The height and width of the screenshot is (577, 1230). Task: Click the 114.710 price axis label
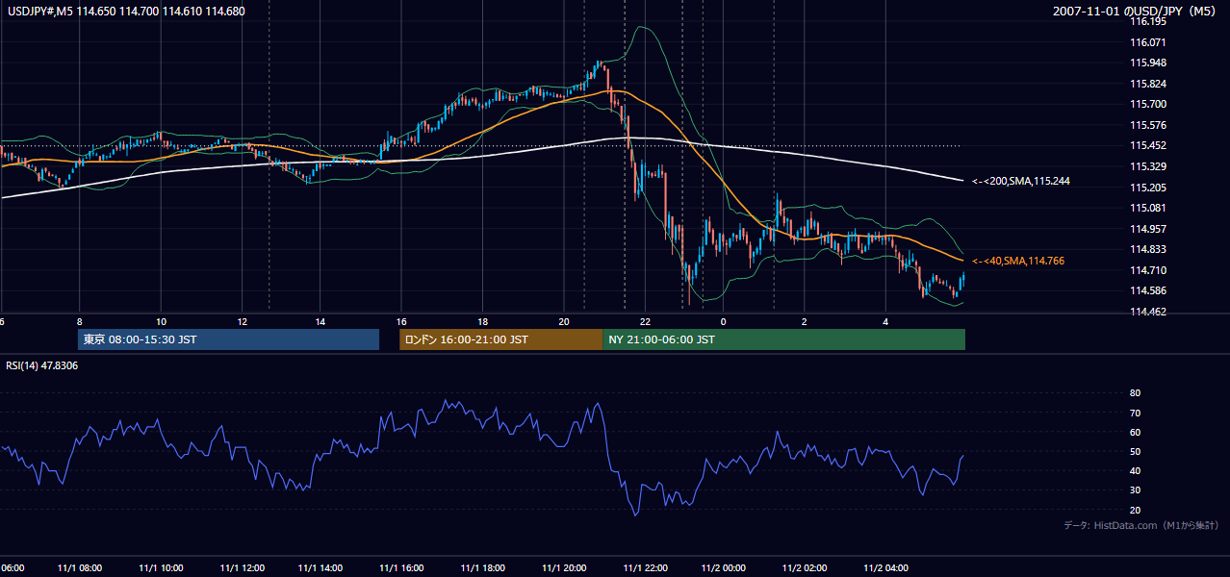coord(1148,270)
